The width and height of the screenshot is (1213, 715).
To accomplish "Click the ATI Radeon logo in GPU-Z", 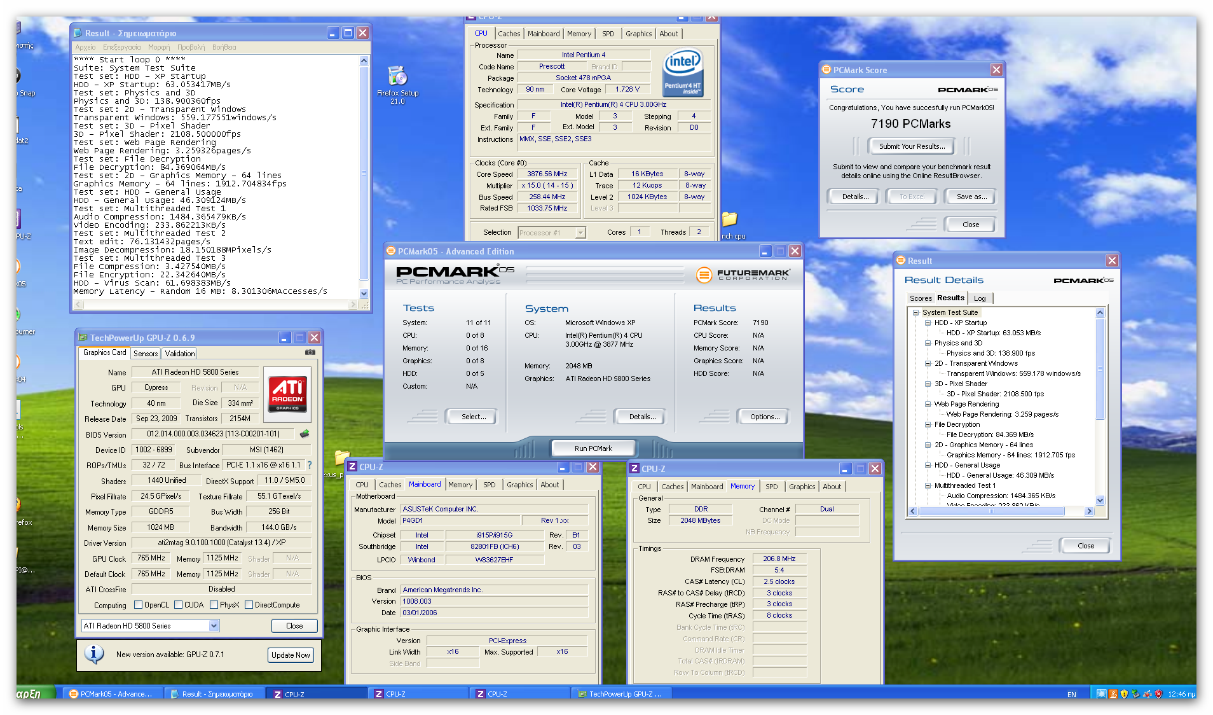I will 287,394.
